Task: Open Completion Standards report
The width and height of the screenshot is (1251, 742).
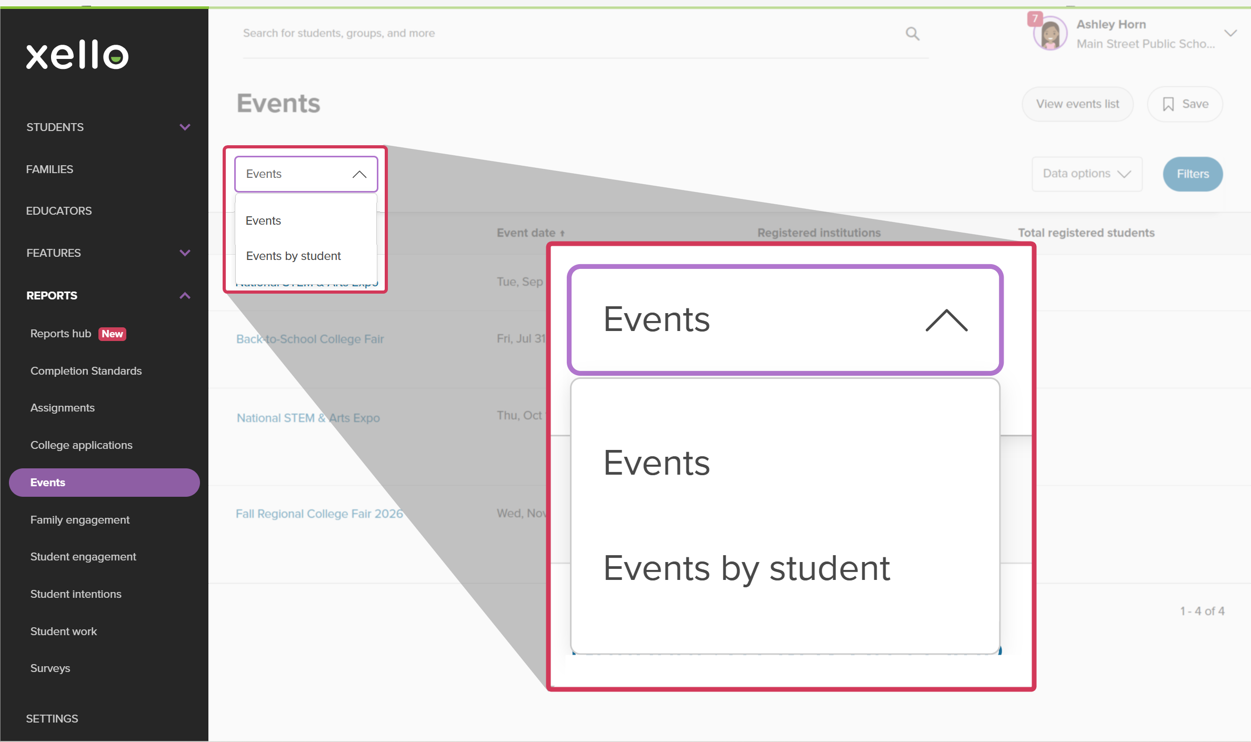Action: 86,371
